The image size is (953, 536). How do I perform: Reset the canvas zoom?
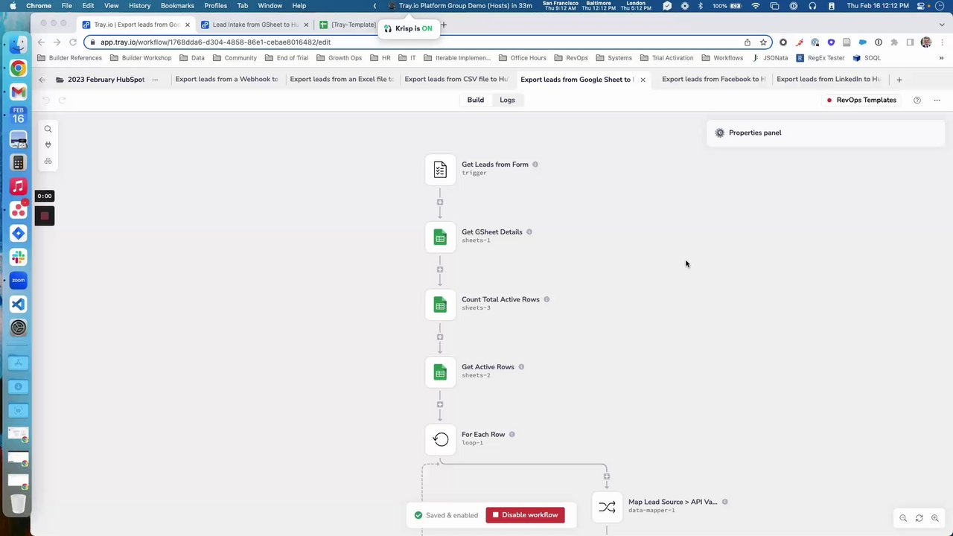(x=919, y=518)
